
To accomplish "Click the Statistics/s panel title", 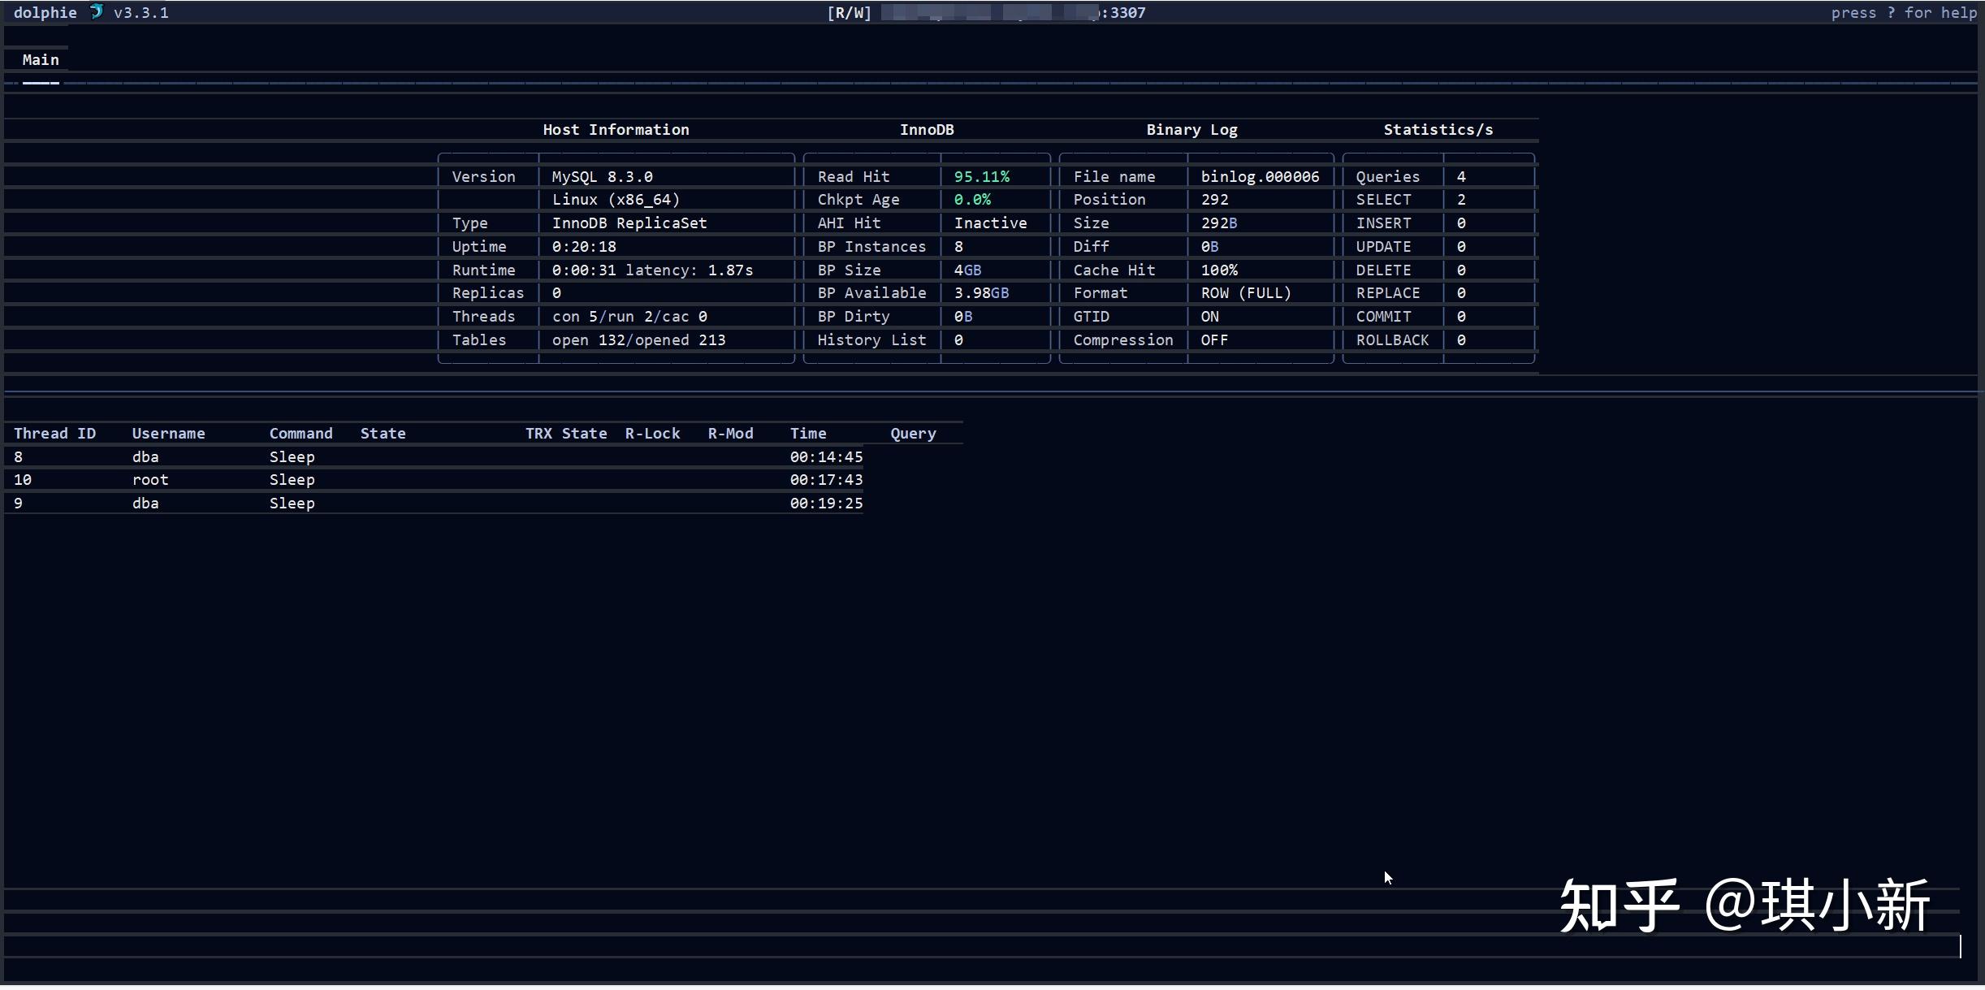I will 1438,130.
